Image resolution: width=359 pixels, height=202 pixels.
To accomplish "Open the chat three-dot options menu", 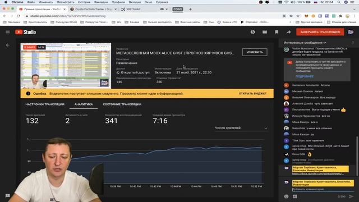I will (353, 43).
